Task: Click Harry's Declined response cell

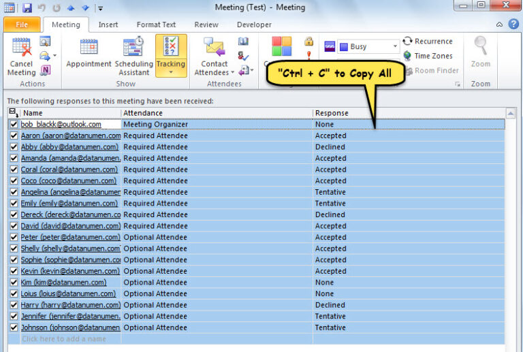Action: [409, 305]
